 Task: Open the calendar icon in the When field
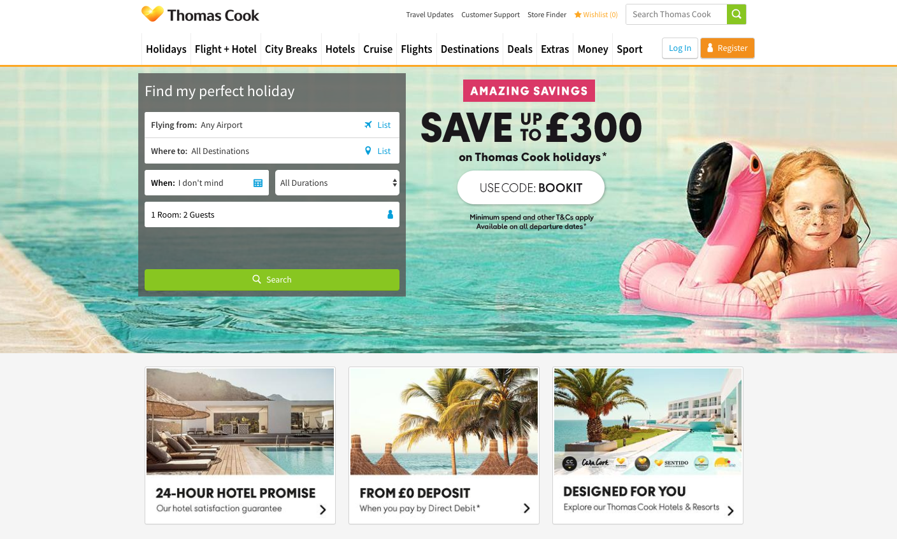pyautogui.click(x=258, y=183)
